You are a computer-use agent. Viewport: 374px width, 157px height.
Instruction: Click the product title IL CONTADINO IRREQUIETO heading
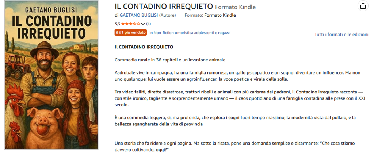point(164,7)
